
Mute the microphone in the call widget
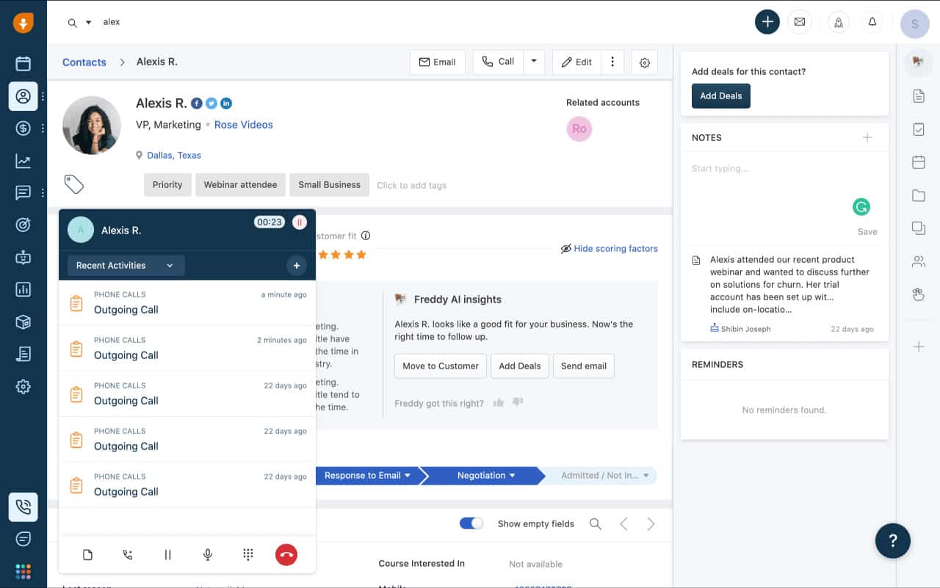point(208,555)
